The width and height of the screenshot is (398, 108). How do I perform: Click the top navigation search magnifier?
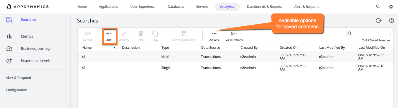(x=378, y=7)
